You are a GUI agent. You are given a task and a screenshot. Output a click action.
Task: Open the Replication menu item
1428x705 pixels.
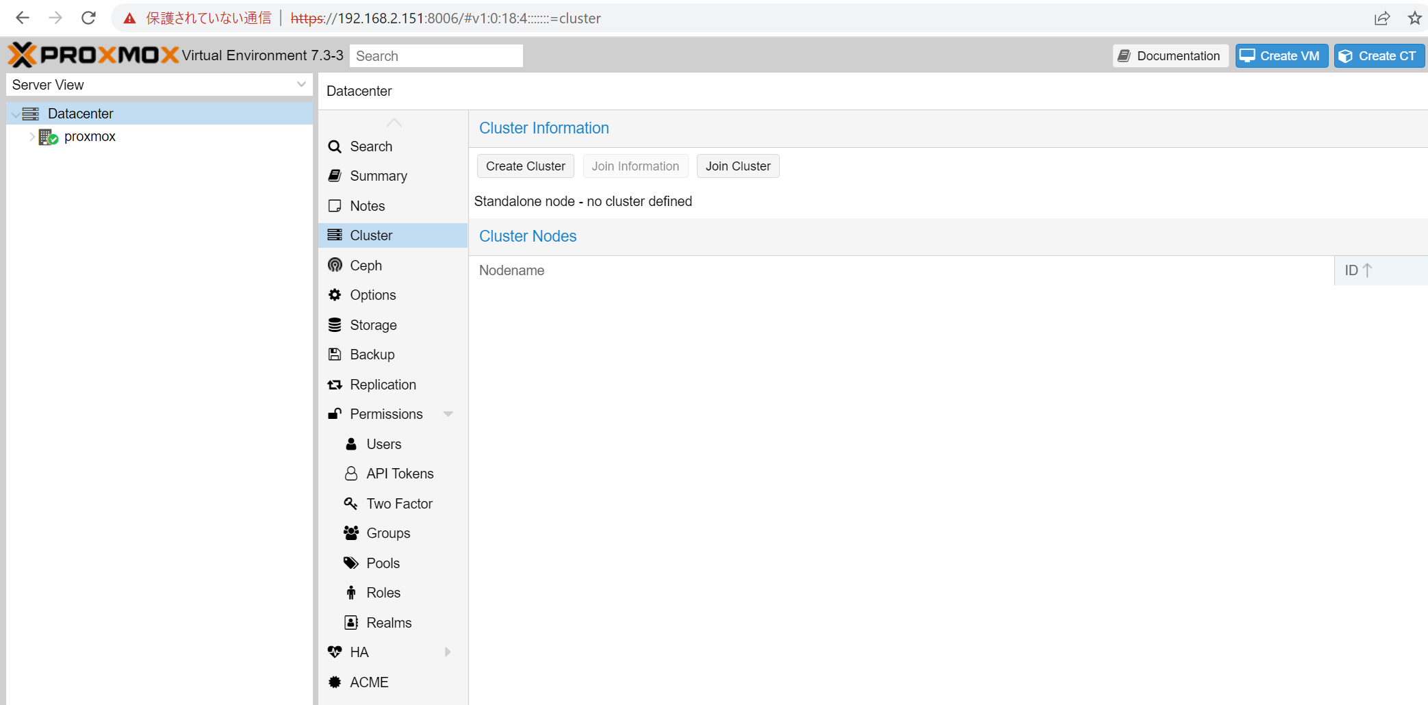[393, 385]
